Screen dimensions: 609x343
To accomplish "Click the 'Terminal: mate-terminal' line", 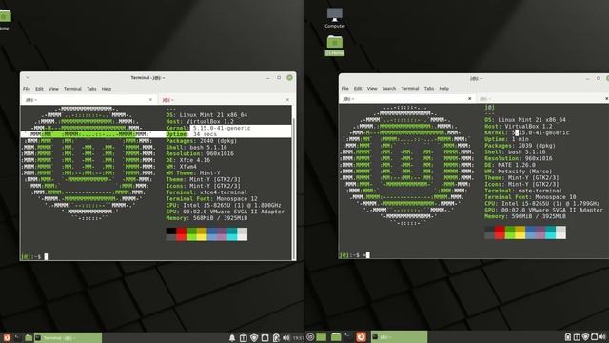I will pos(523,191).
